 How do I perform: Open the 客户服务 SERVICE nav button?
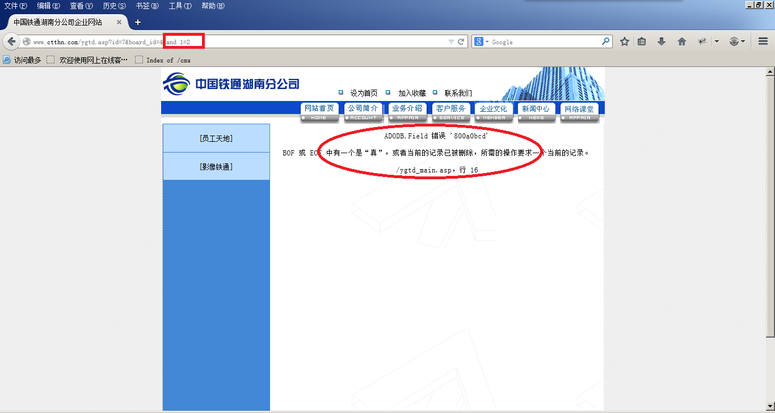pos(450,112)
